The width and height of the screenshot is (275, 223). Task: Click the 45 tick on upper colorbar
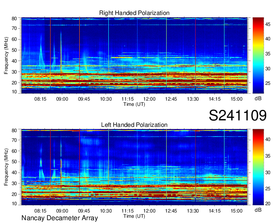pyautogui.click(x=268, y=24)
